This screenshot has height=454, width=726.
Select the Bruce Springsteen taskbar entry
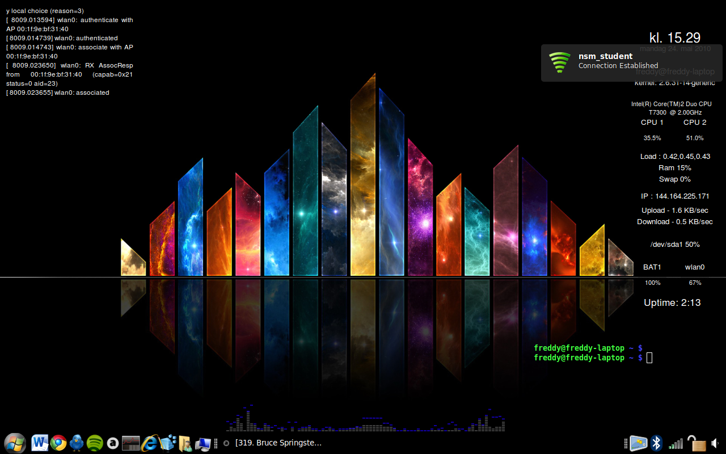[278, 443]
